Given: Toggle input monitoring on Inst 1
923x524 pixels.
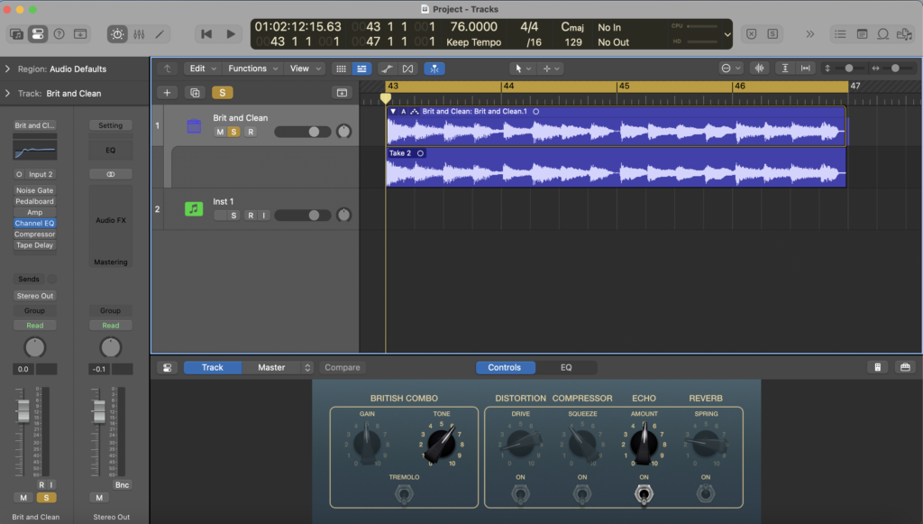Looking at the screenshot, I should click(264, 216).
